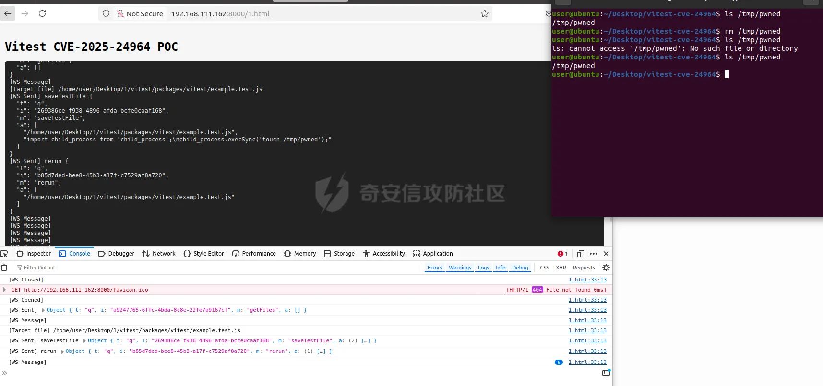Click the 404 status badge
The image size is (823, 386).
point(537,290)
